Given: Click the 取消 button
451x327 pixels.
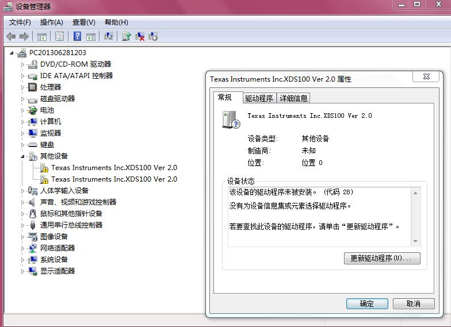Looking at the screenshot, I should [x=413, y=303].
